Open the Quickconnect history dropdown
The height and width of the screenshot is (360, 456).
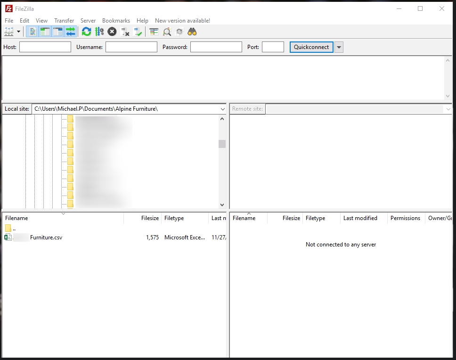pyautogui.click(x=339, y=47)
